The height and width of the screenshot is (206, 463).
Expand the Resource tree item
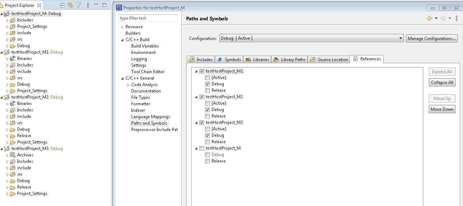point(122,26)
